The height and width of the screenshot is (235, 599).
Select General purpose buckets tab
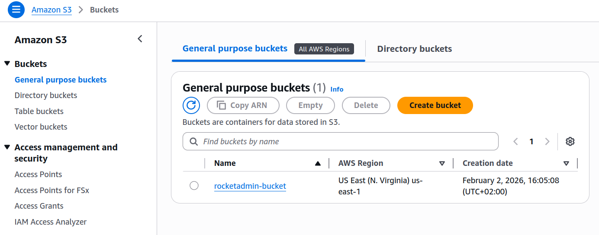[235, 48]
